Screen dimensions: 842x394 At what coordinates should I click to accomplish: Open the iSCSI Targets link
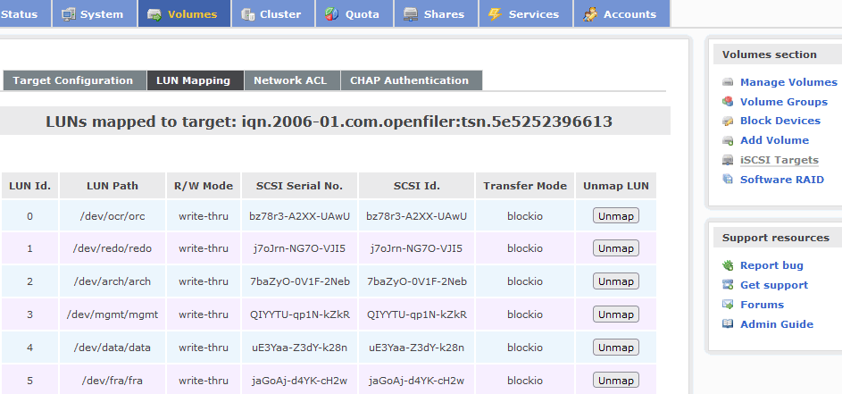779,161
